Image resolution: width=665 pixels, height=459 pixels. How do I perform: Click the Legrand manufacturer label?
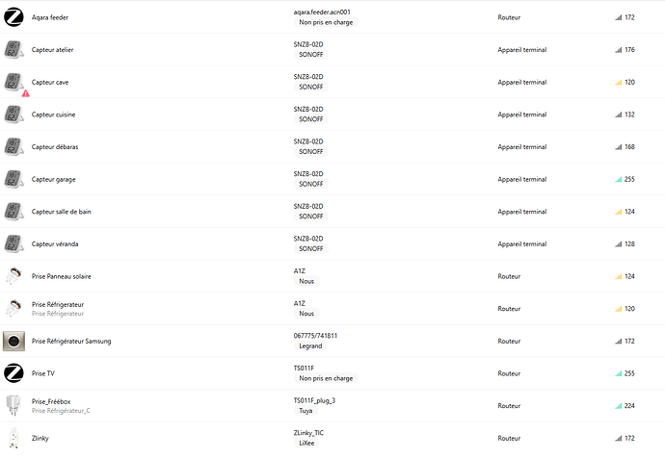click(x=311, y=345)
